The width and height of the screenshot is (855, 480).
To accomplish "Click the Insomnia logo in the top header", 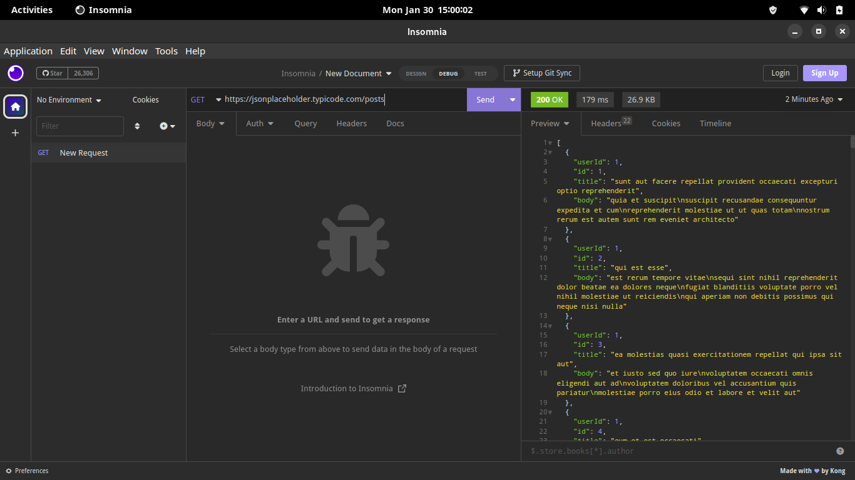I will click(15, 73).
